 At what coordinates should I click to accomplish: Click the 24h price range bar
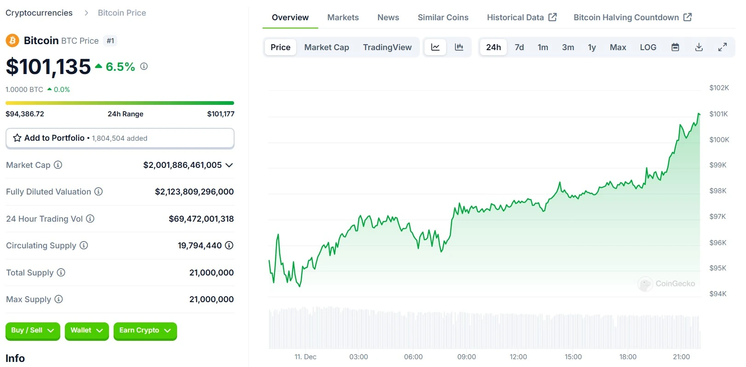120,103
